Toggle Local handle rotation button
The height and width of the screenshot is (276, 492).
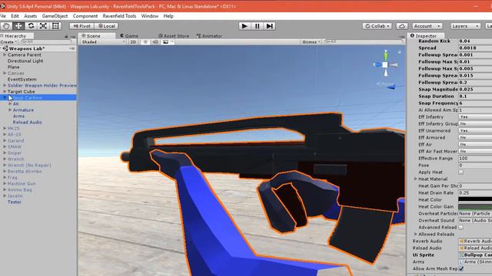(x=106, y=26)
